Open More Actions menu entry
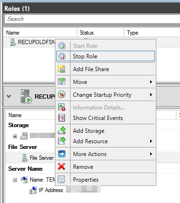The width and height of the screenshot is (180, 203). coord(106,154)
